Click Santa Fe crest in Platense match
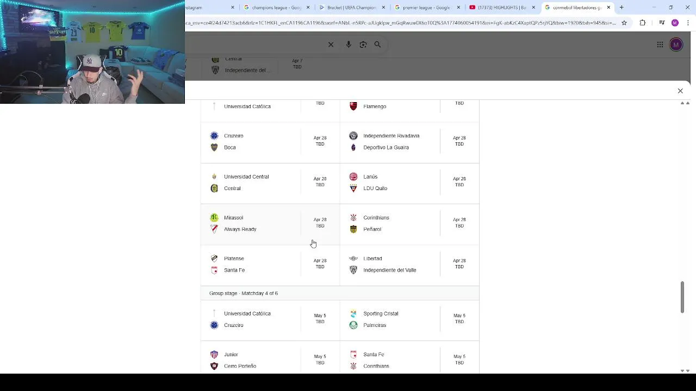Viewport: 696px width, 391px height. (x=214, y=270)
